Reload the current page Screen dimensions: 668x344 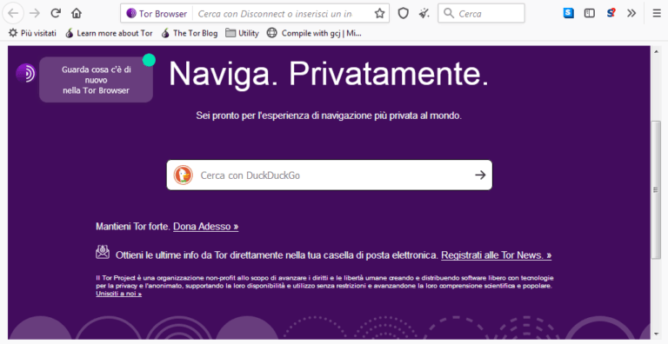click(56, 13)
